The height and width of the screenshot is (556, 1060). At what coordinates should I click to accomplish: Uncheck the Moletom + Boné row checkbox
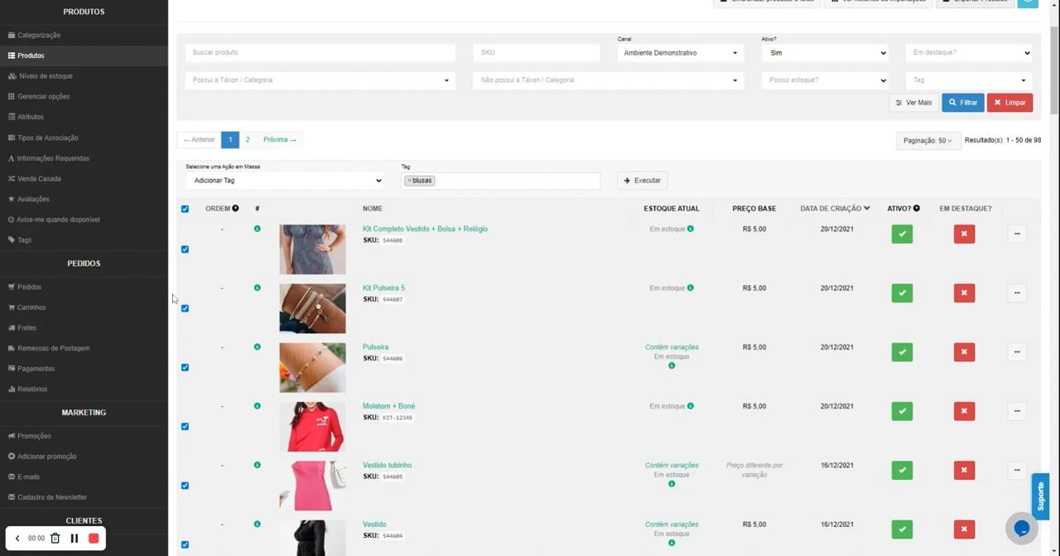pos(185,427)
